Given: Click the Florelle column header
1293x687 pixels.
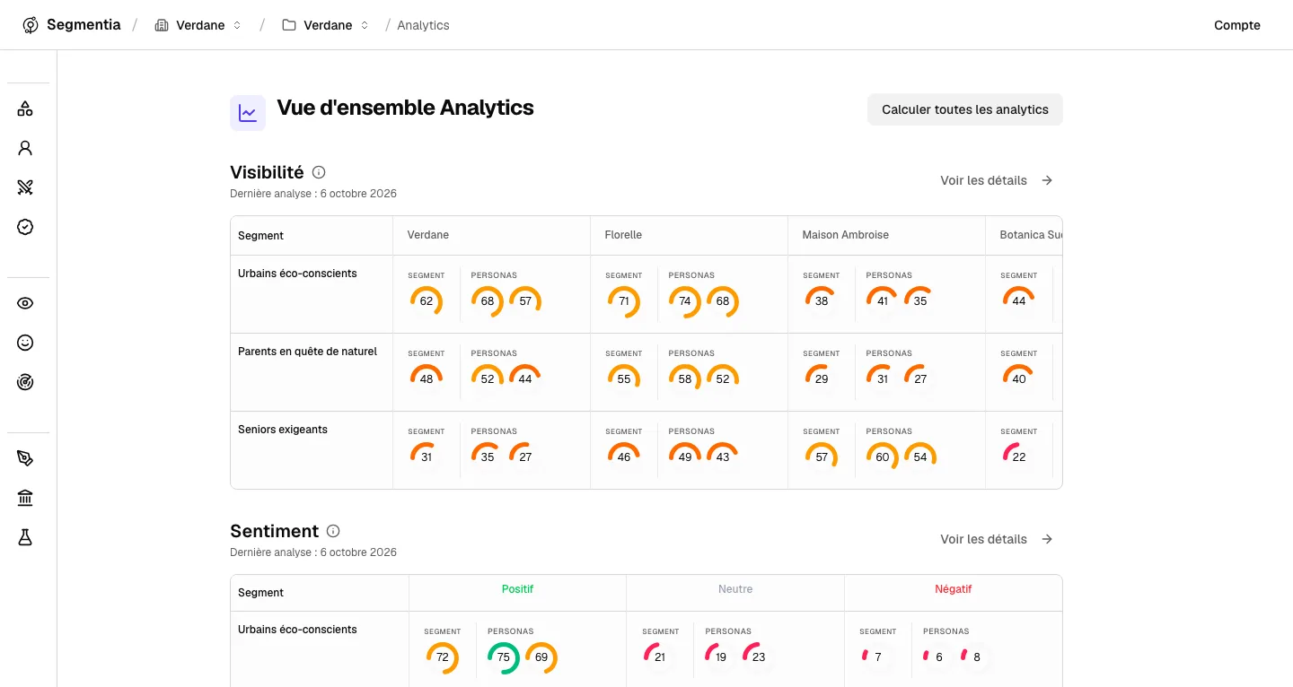Looking at the screenshot, I should (x=623, y=235).
